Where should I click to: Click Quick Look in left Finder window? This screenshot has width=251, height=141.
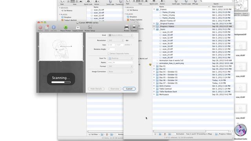[x=88, y=3]
